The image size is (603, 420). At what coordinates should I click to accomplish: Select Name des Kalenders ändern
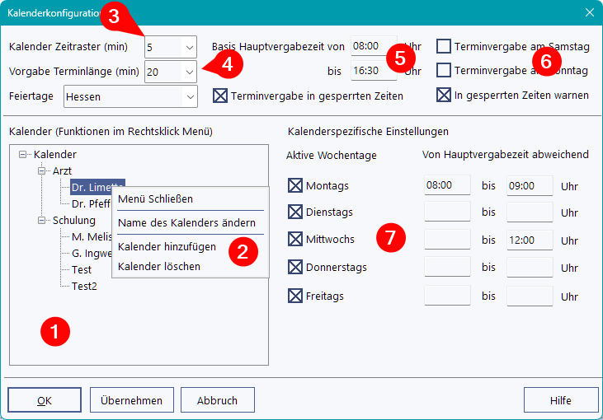(x=186, y=222)
